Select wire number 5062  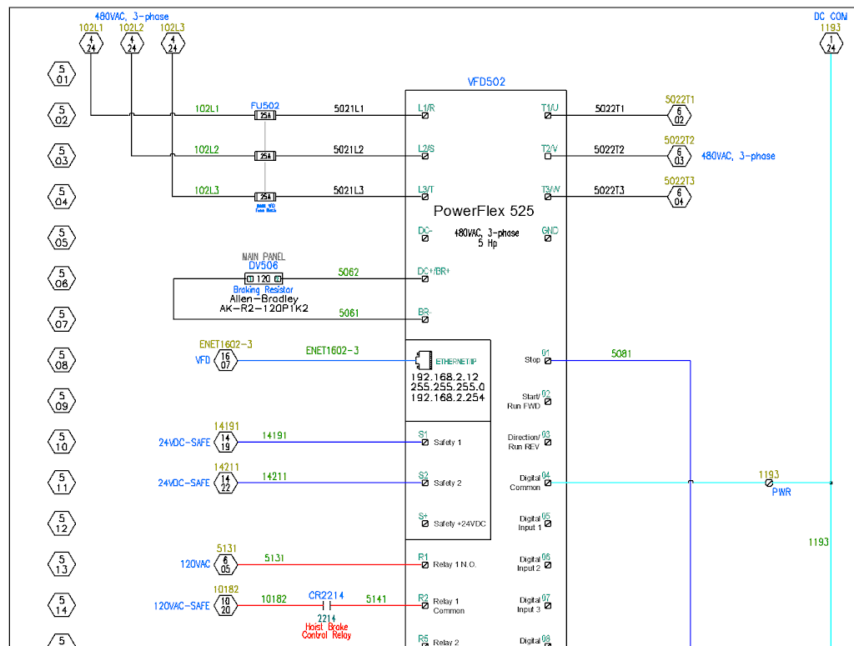pos(349,272)
